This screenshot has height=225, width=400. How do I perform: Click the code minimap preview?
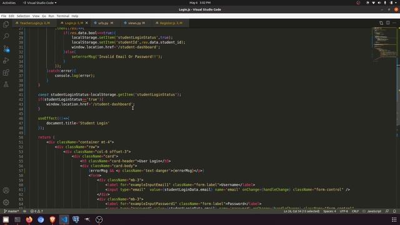click(x=384, y=44)
